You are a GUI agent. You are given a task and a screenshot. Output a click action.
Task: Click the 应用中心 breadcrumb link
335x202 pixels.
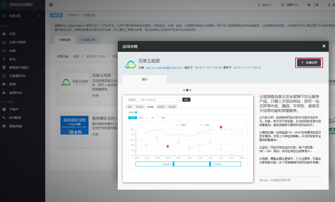[x=73, y=15]
